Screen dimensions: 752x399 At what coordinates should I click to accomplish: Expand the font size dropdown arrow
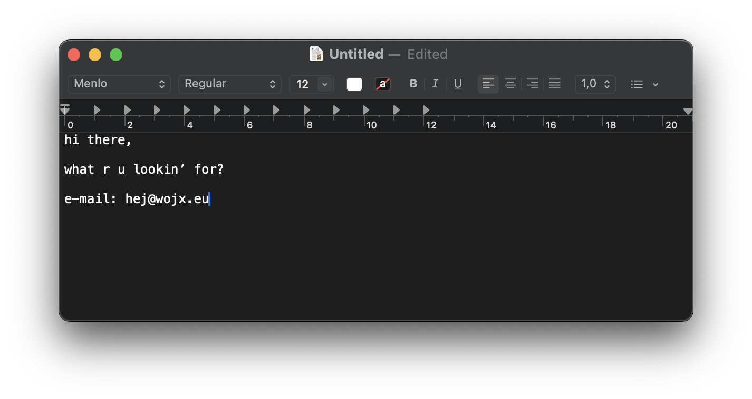[325, 84]
